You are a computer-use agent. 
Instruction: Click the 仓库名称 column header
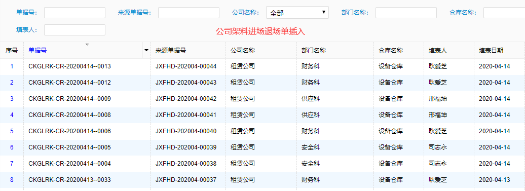391,51
